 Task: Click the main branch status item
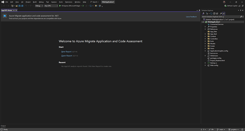(221, 129)
